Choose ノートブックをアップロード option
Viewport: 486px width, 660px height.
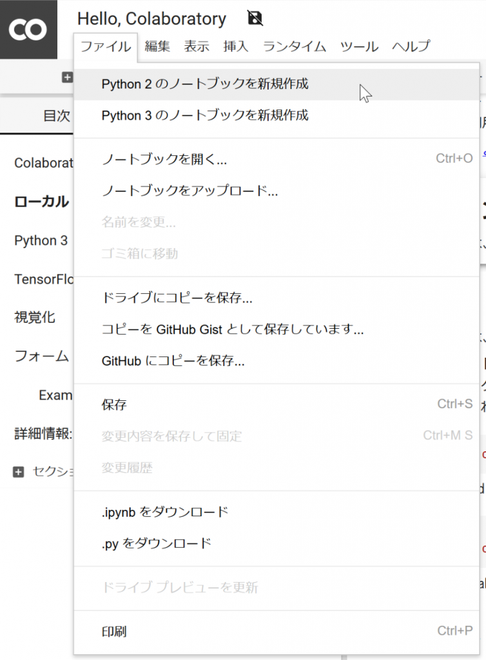[x=190, y=191]
